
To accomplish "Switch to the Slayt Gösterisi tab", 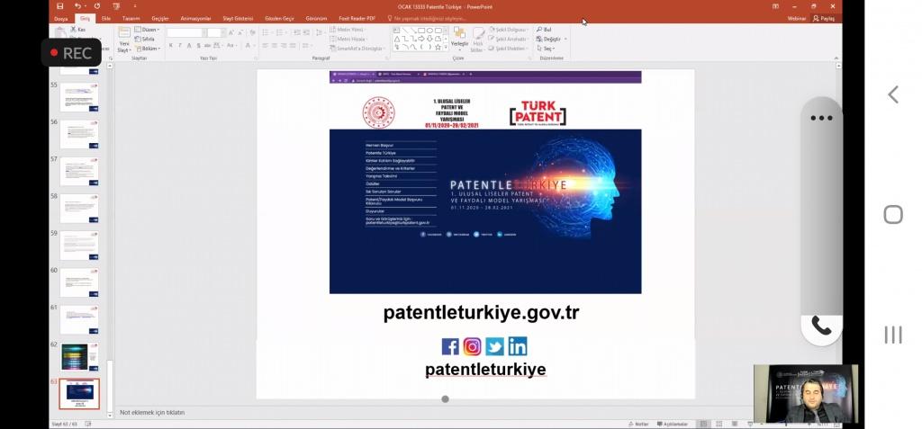I will point(236,18).
